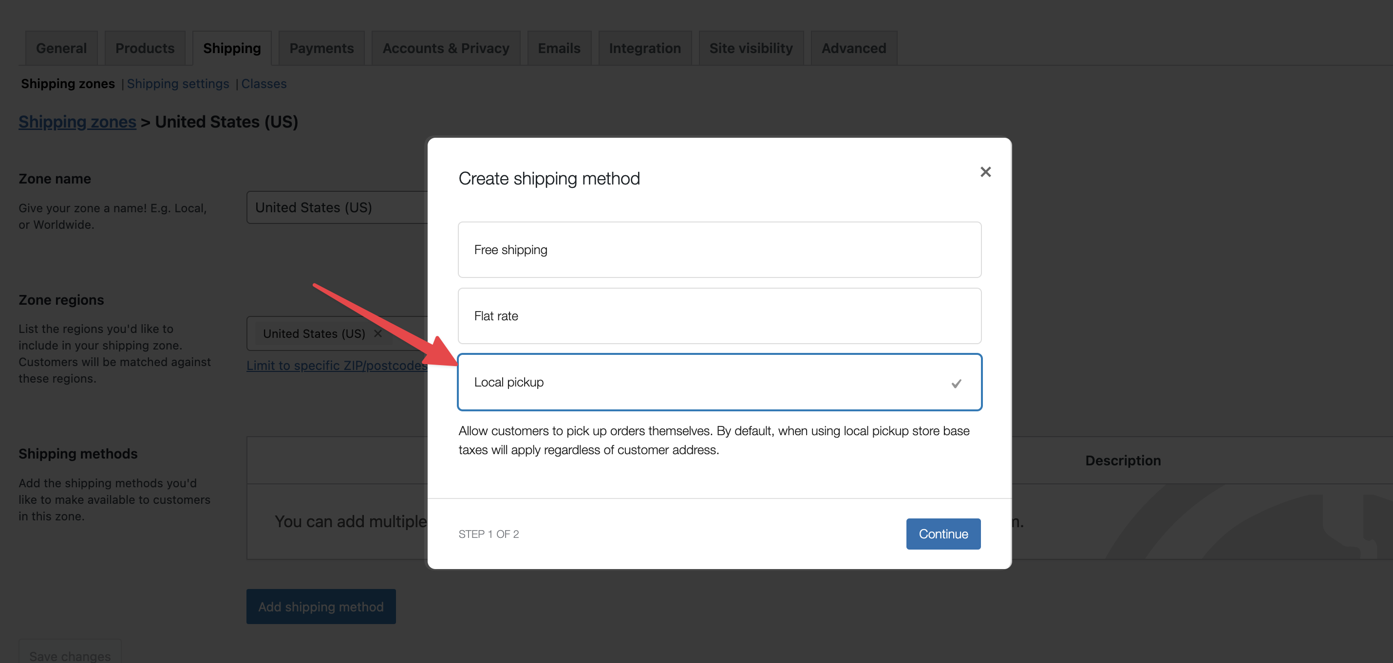Click Save changes
The width and height of the screenshot is (1393, 663).
(70, 654)
